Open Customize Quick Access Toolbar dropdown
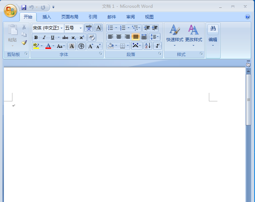 tap(53, 7)
